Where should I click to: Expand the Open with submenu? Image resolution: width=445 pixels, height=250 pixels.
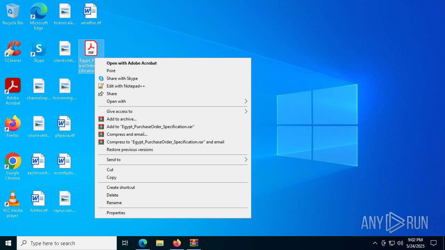point(173,101)
